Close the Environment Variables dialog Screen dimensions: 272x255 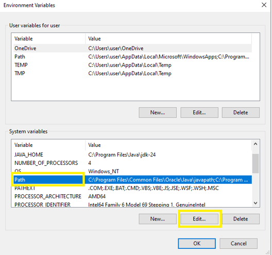click(x=264, y=5)
